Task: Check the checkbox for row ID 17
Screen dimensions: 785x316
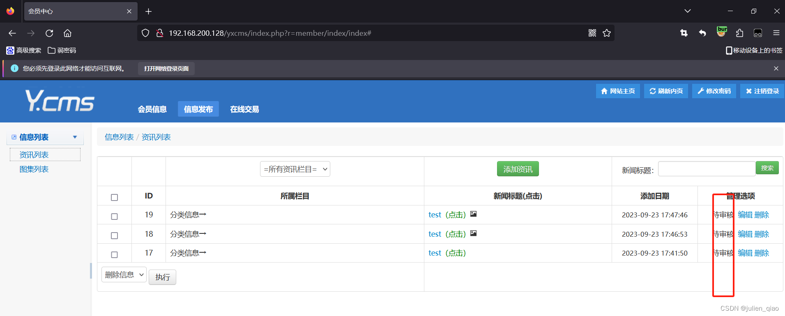Action: point(115,255)
